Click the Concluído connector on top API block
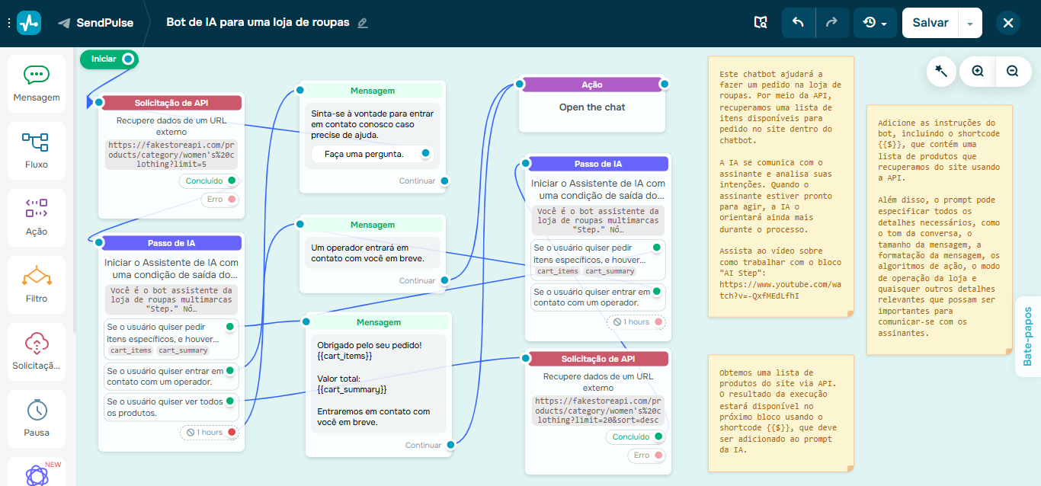Viewport: 1041px width, 486px height. coord(209,181)
